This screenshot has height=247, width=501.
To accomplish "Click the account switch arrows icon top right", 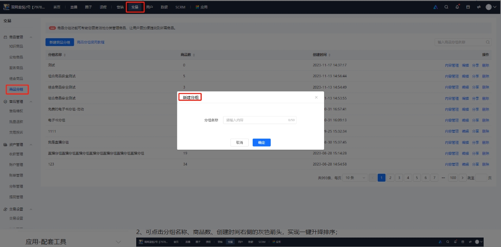I will click(479, 7).
